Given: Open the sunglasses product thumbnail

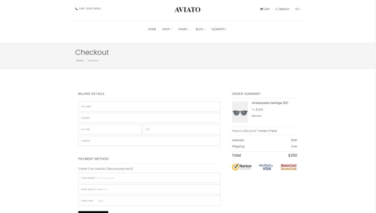Looking at the screenshot, I should coord(240,112).
